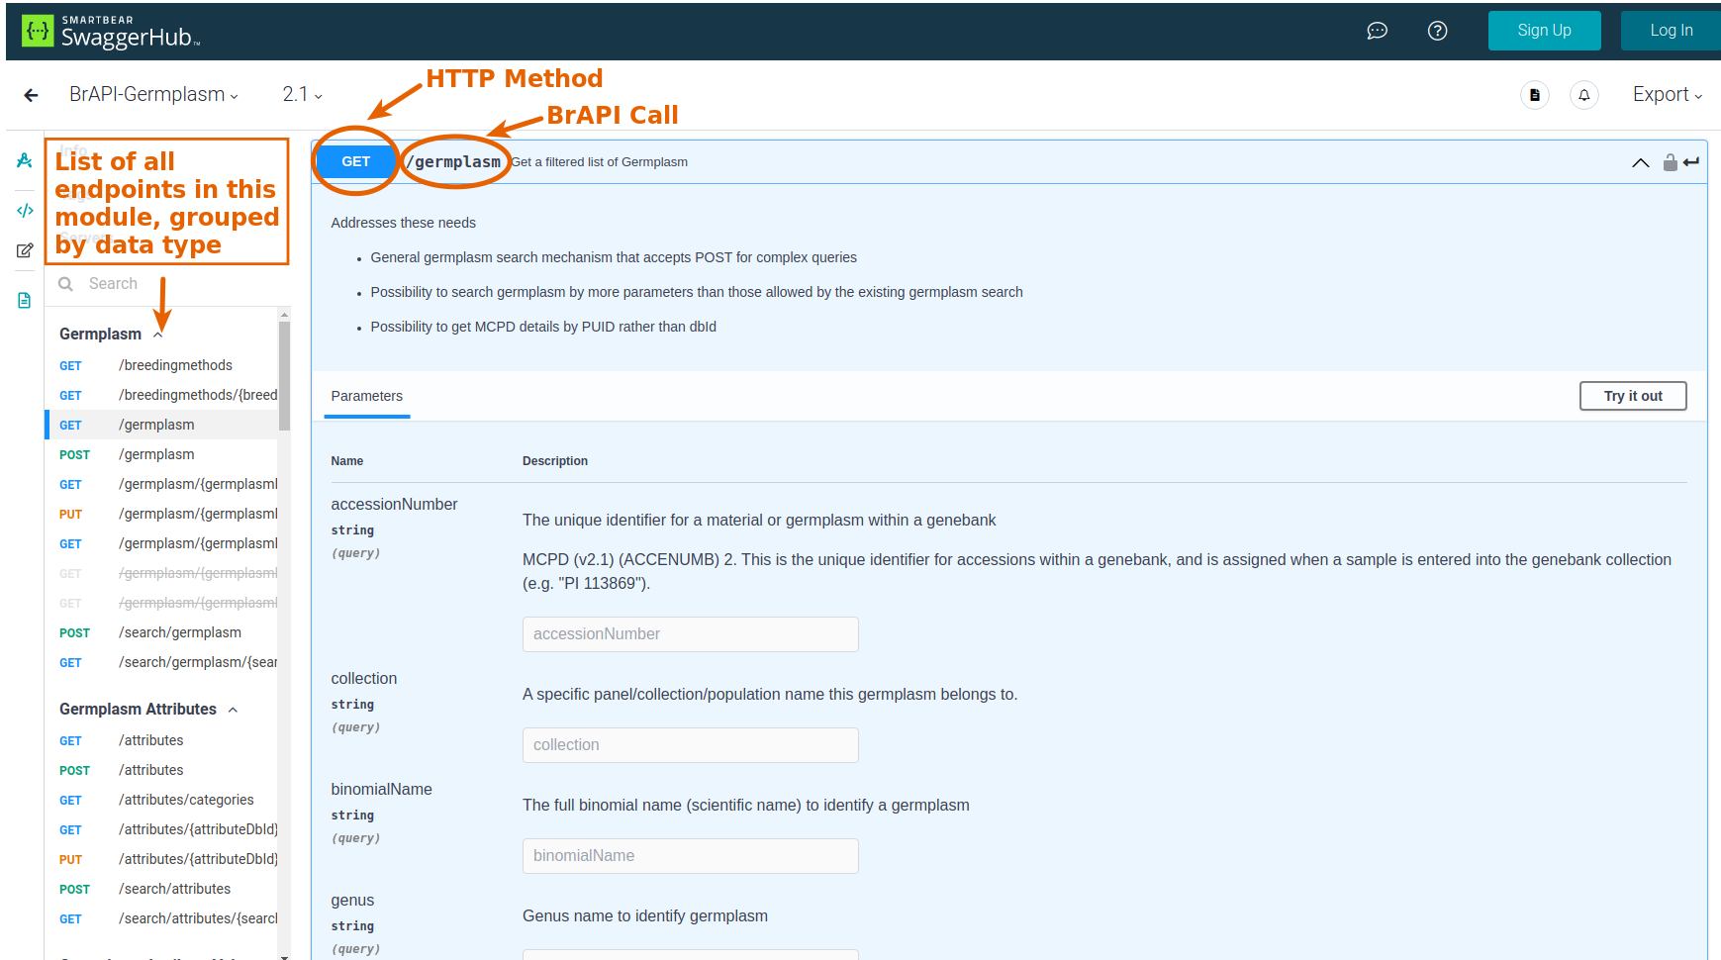Image resolution: width=1721 pixels, height=960 pixels.
Task: Collapse the Germplasm Attributes group
Action: point(234,710)
